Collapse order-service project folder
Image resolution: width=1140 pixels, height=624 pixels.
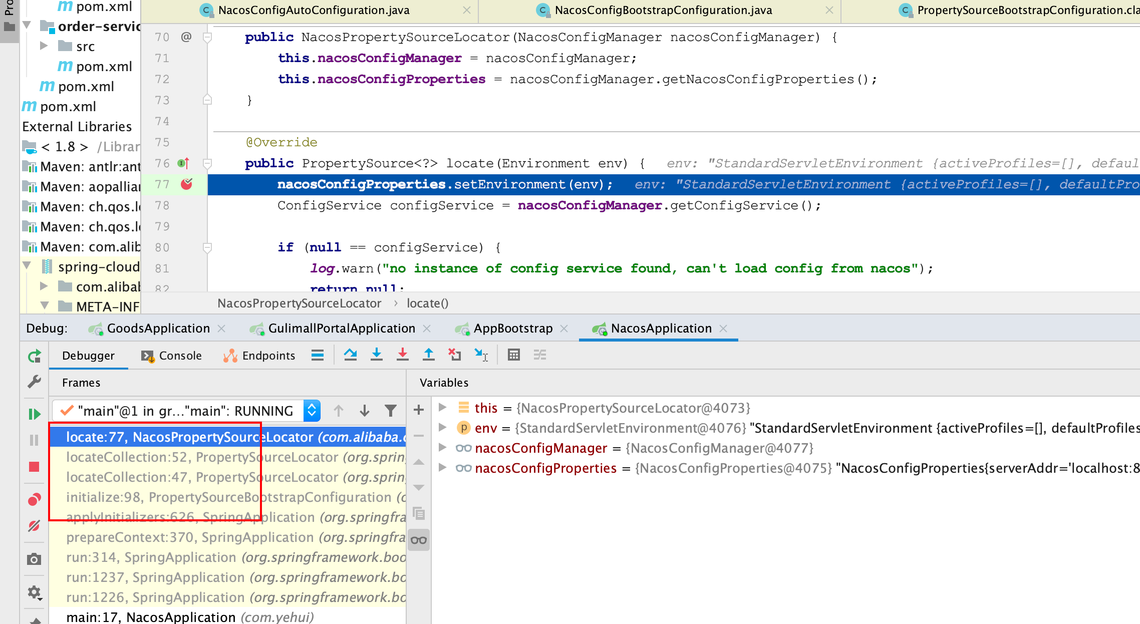(28, 26)
